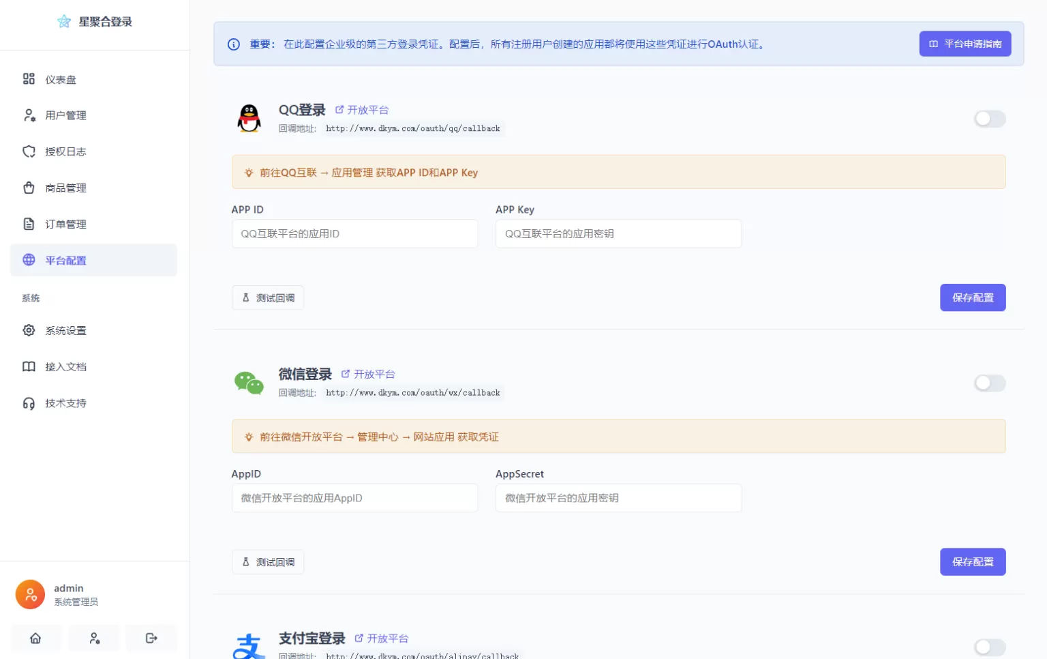Click the user settings icon in sidebar footer
1047x659 pixels.
pyautogui.click(x=94, y=639)
